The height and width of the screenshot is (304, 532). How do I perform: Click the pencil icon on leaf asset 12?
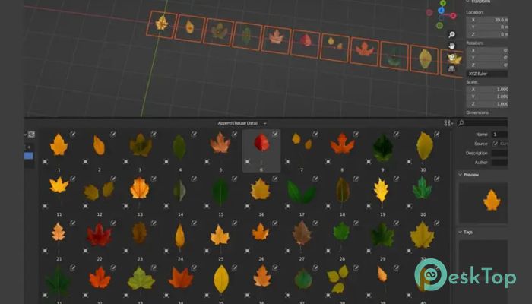pos(113,179)
